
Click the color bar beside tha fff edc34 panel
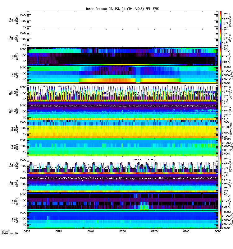point(221,20)
